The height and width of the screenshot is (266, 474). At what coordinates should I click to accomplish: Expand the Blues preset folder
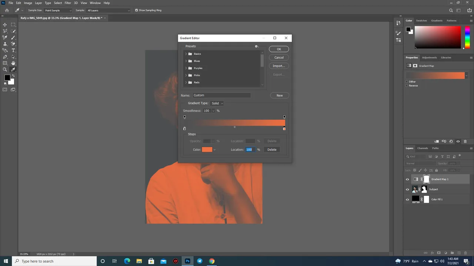click(186, 61)
